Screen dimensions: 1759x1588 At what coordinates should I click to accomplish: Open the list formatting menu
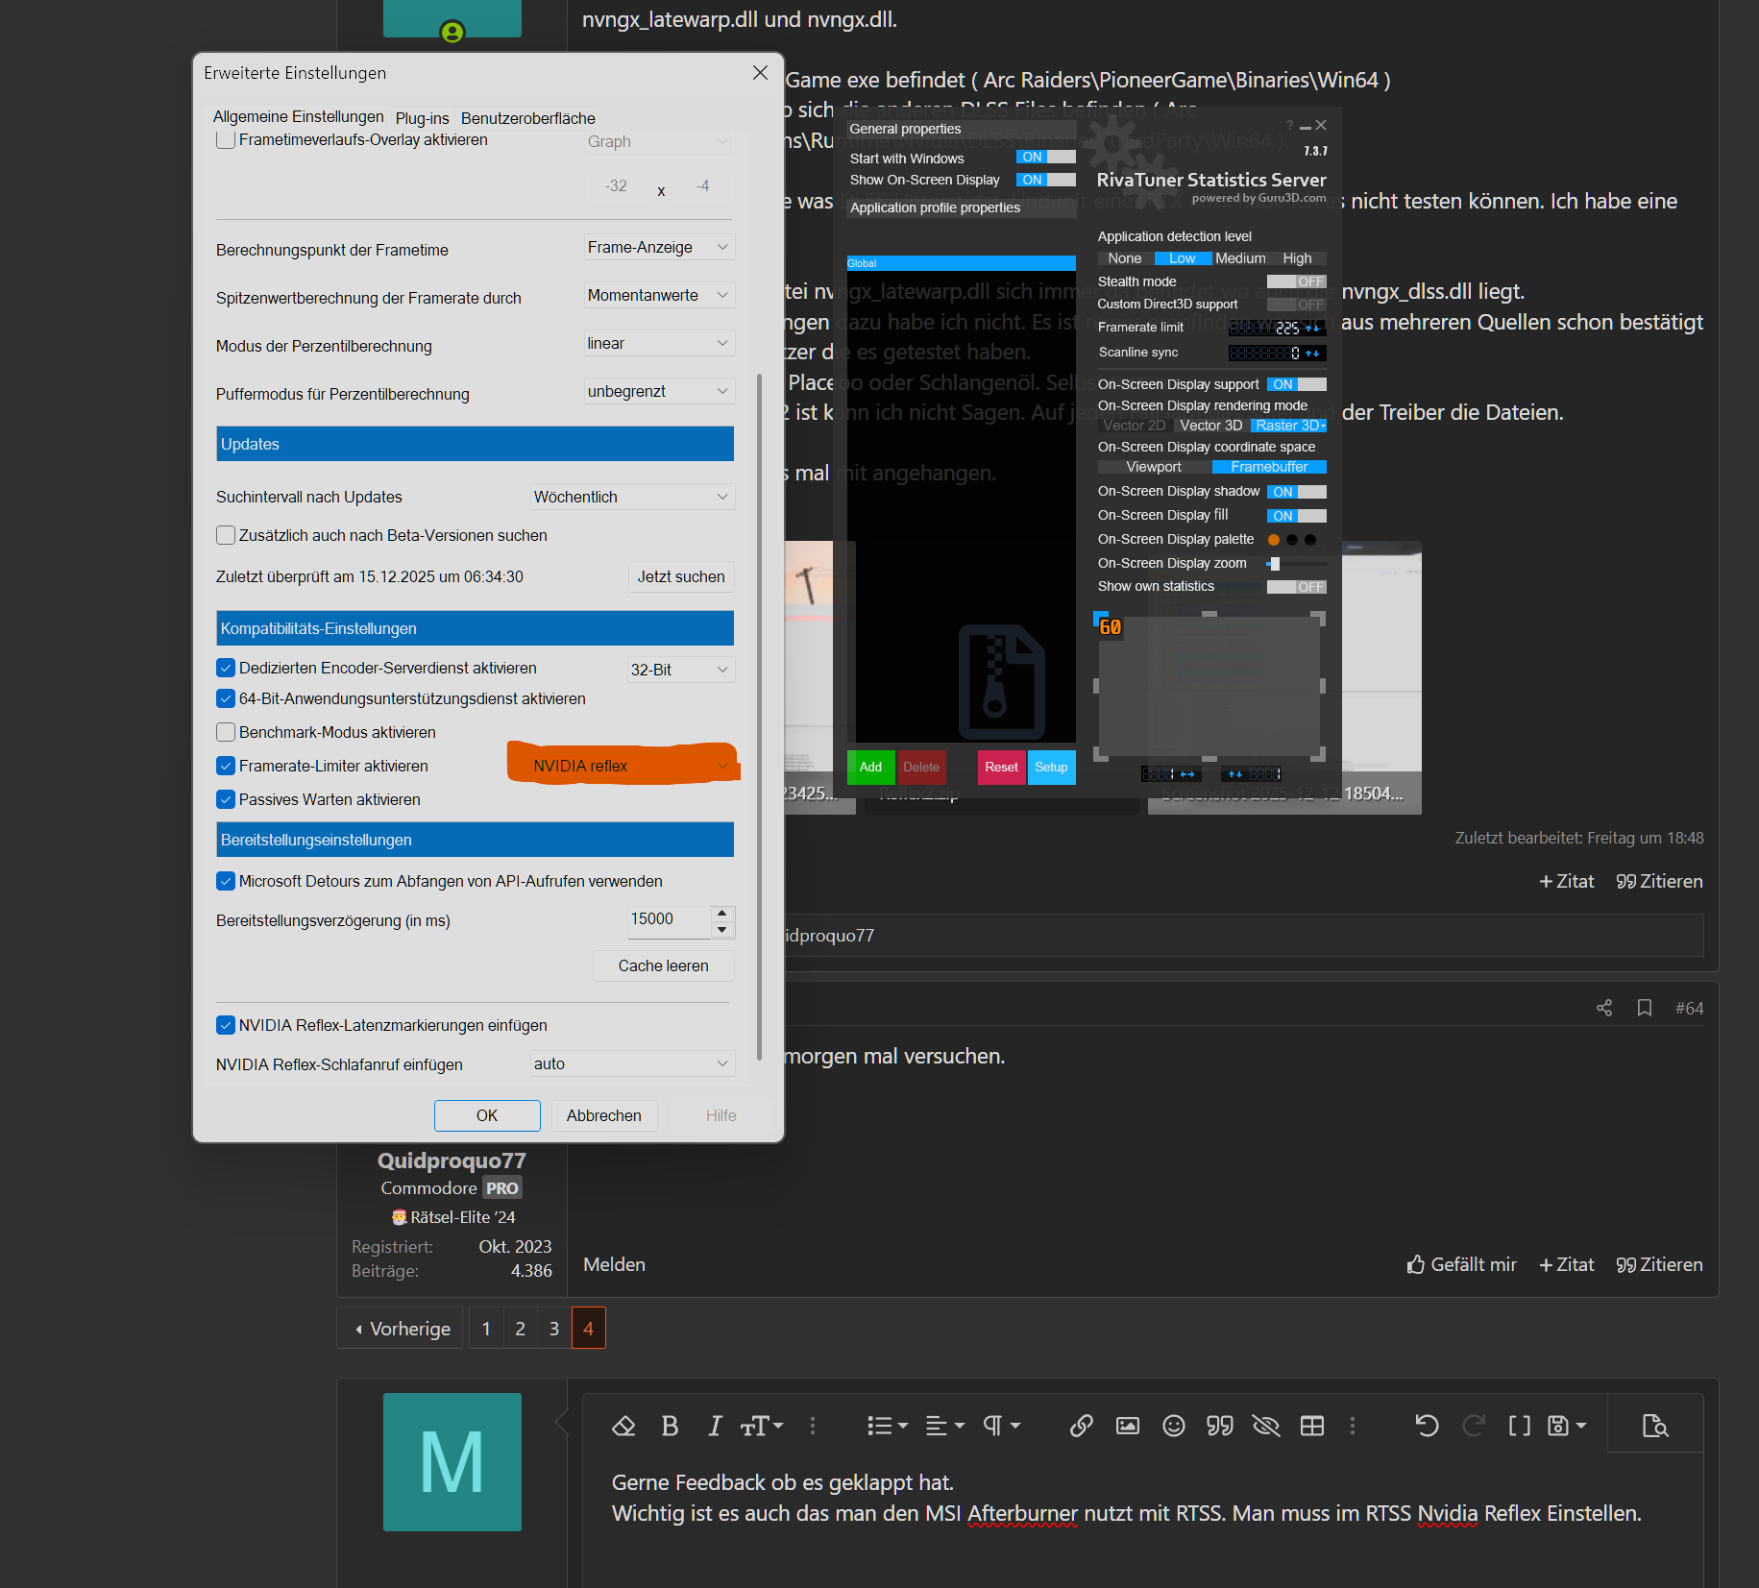887,1426
